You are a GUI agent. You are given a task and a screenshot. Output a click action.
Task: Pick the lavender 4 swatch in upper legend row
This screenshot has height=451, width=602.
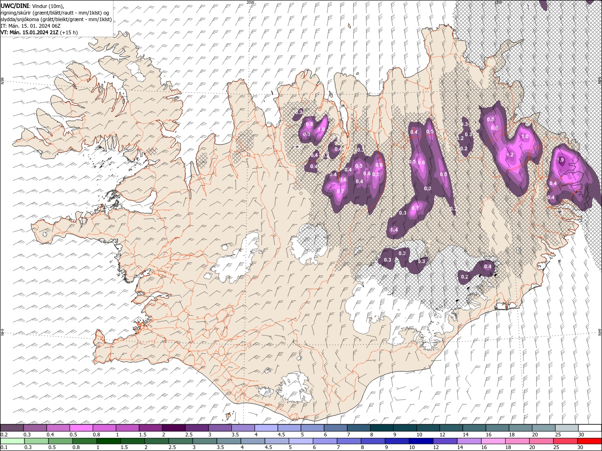pyautogui.click(x=266, y=428)
